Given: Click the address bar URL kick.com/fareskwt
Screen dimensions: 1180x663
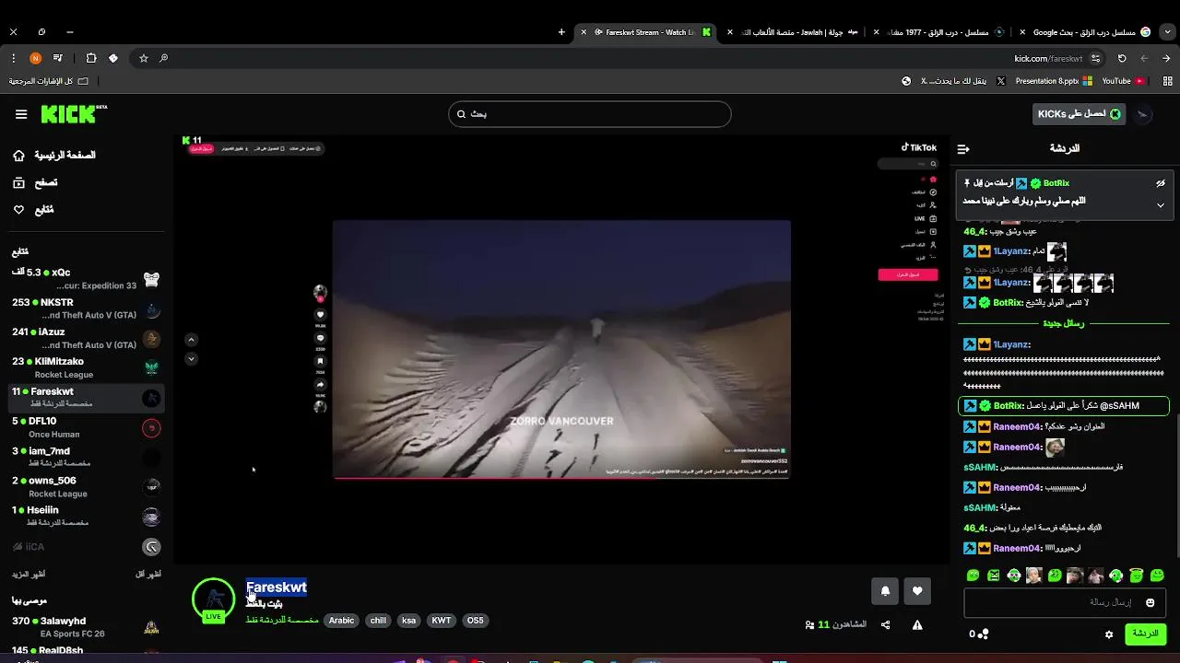Looking at the screenshot, I should tap(1048, 58).
